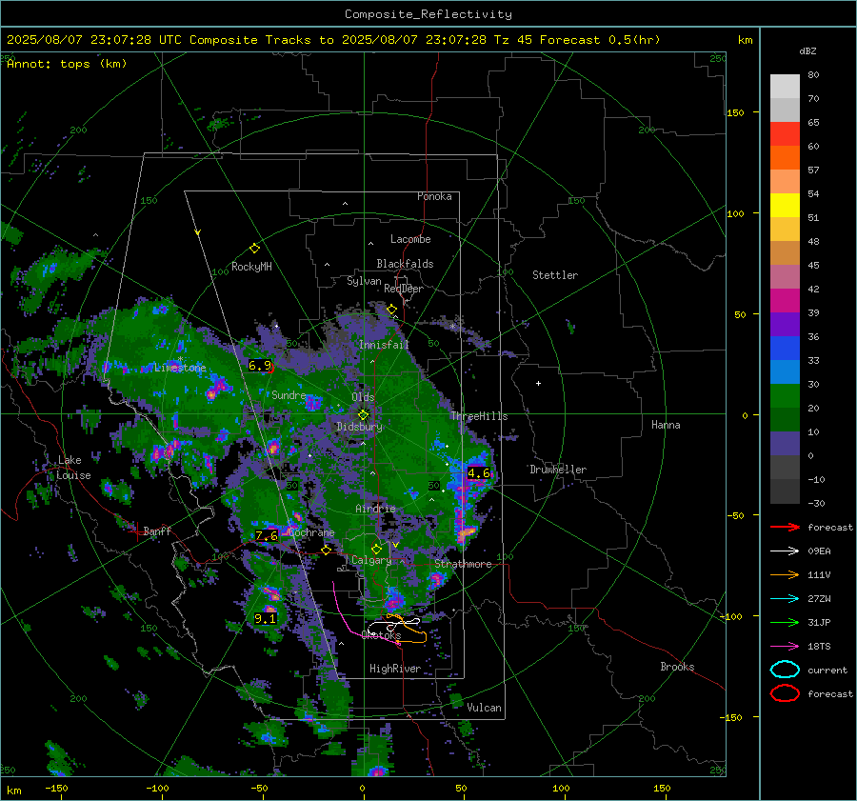Click the red forecast arrow legend icon
The width and height of the screenshot is (857, 801).
(785, 527)
